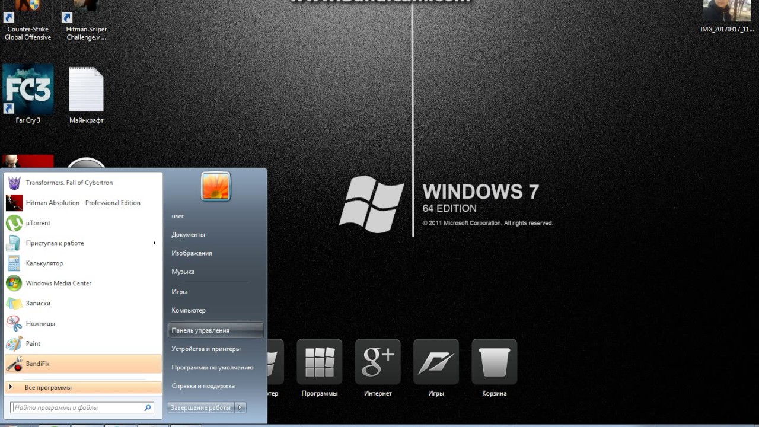Click the user account flower picture
Screen dimensions: 759x427
tap(215, 186)
